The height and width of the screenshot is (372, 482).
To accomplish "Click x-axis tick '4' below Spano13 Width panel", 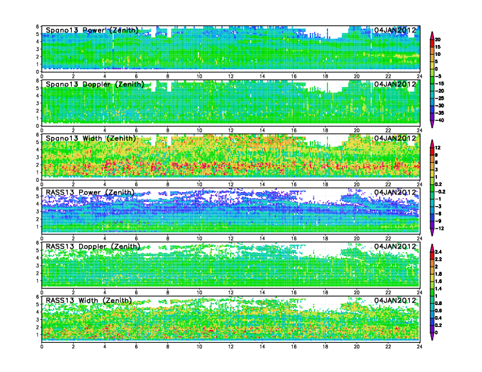I will point(105,184).
